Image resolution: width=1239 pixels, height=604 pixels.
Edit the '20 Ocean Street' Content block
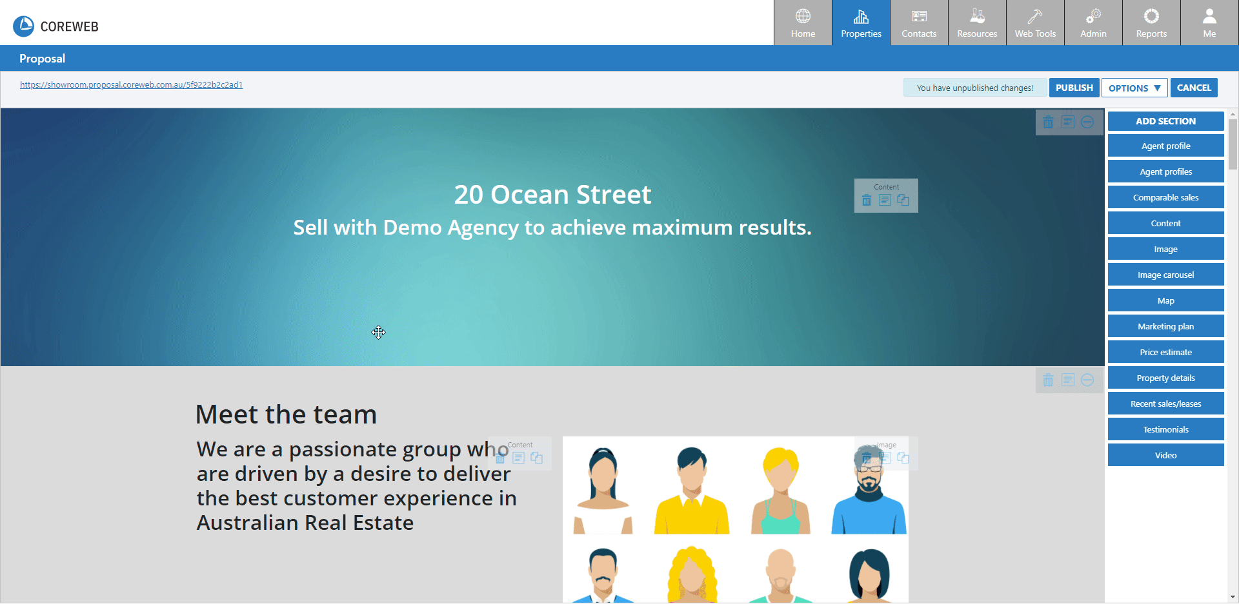(885, 200)
